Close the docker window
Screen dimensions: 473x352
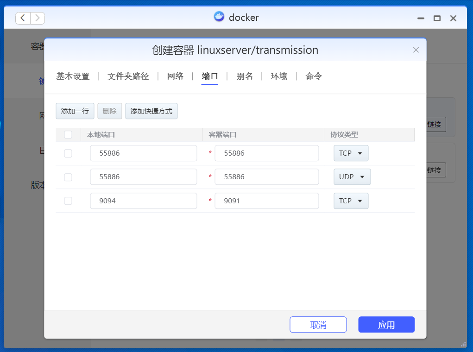click(x=453, y=19)
